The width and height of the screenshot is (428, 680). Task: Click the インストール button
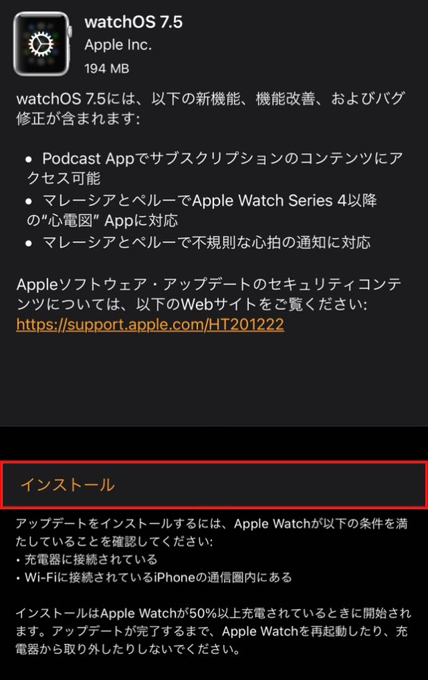(x=214, y=484)
